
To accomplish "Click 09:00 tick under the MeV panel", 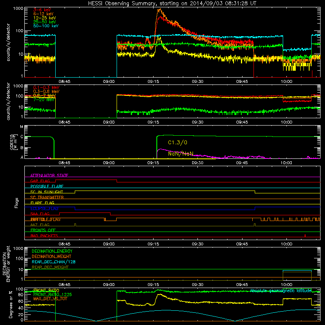I will [x=109, y=122].
